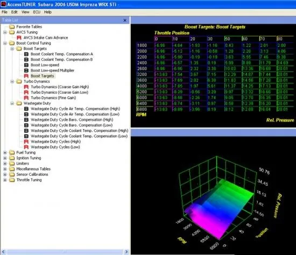Click the Boost Targets folder icon
The width and height of the screenshot is (296, 255).
click(19, 48)
